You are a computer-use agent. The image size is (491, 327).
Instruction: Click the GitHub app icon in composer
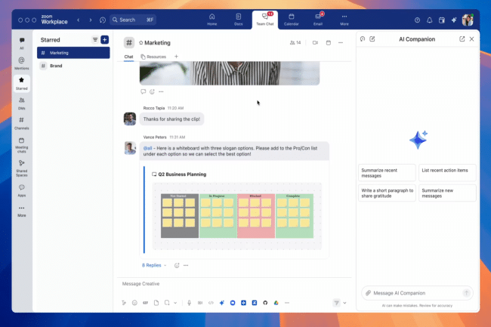[x=265, y=303]
